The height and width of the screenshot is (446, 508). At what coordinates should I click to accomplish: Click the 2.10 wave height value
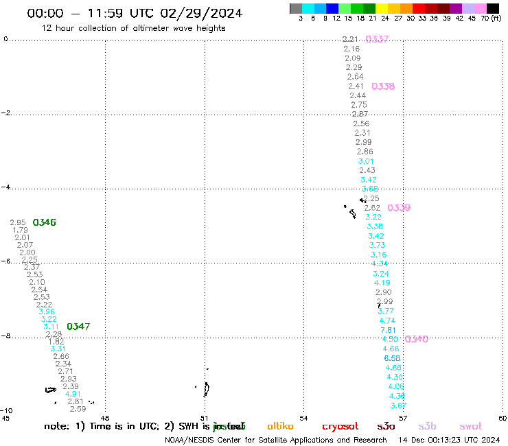click(37, 282)
